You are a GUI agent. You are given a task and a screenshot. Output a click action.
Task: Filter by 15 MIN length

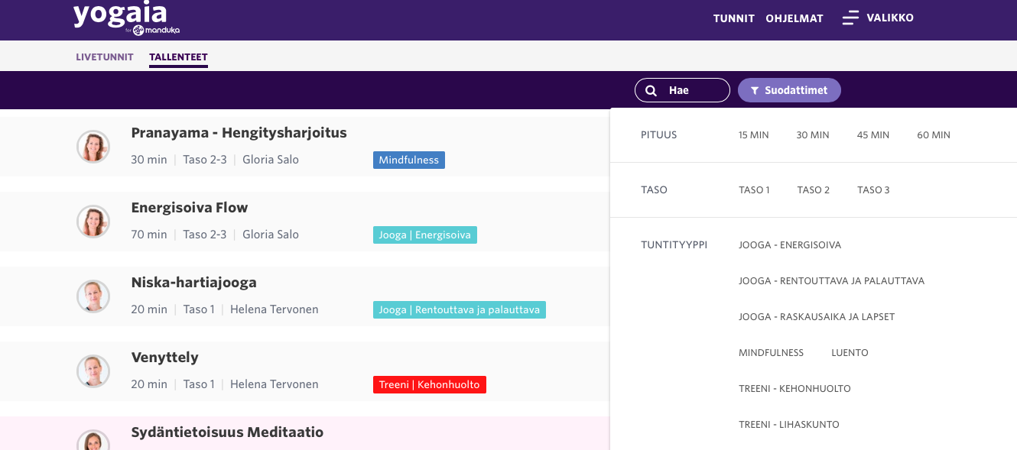pyautogui.click(x=754, y=135)
